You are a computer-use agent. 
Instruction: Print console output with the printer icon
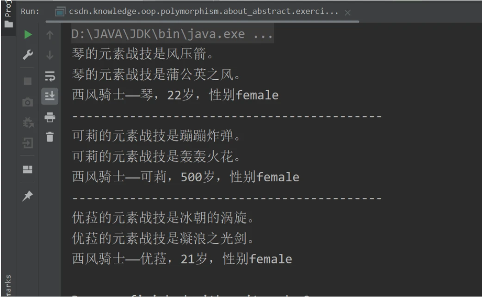(x=49, y=117)
